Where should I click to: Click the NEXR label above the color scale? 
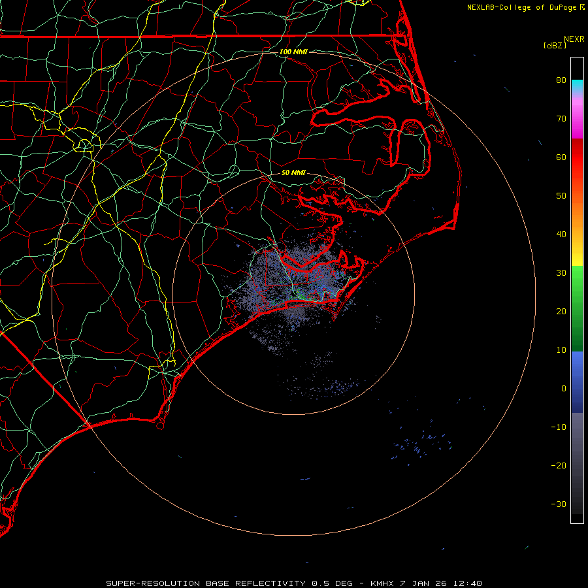click(574, 39)
